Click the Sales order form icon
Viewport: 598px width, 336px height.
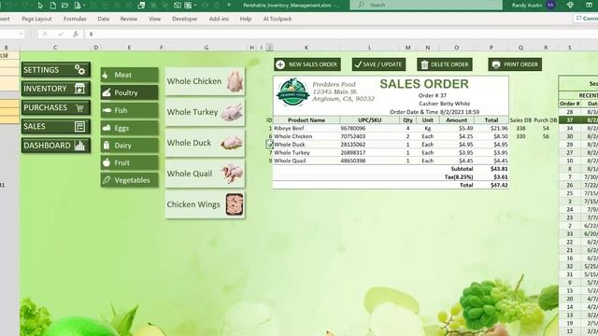pos(79,127)
